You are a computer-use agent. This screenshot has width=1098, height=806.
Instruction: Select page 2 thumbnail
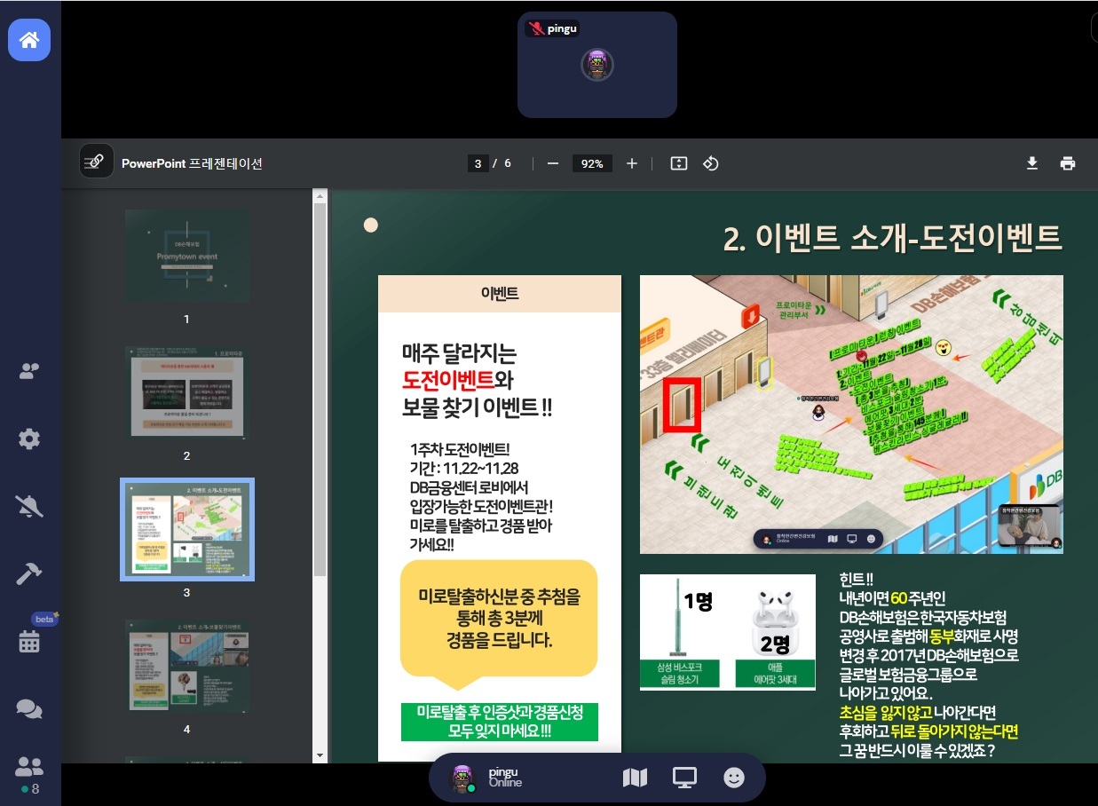(187, 392)
